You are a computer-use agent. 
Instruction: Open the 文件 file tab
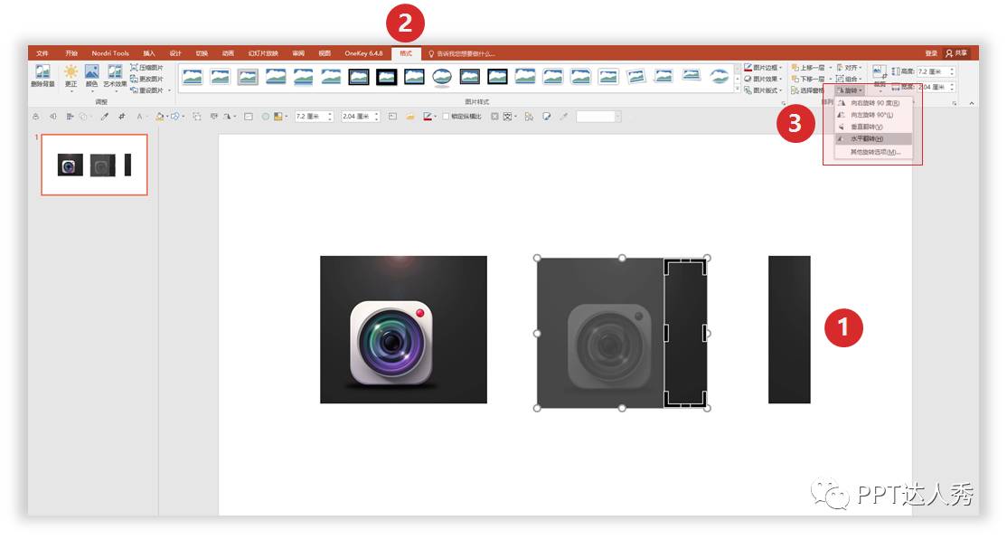42,53
